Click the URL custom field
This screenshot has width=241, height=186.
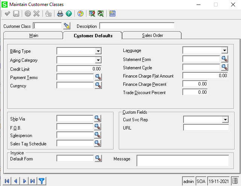pos(206,128)
